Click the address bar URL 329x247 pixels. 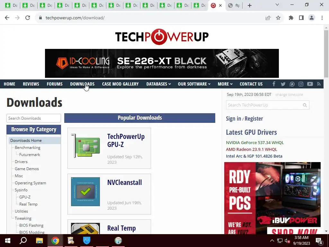click(75, 18)
